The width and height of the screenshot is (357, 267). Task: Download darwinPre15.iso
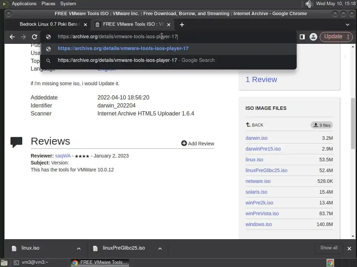tap(263, 149)
